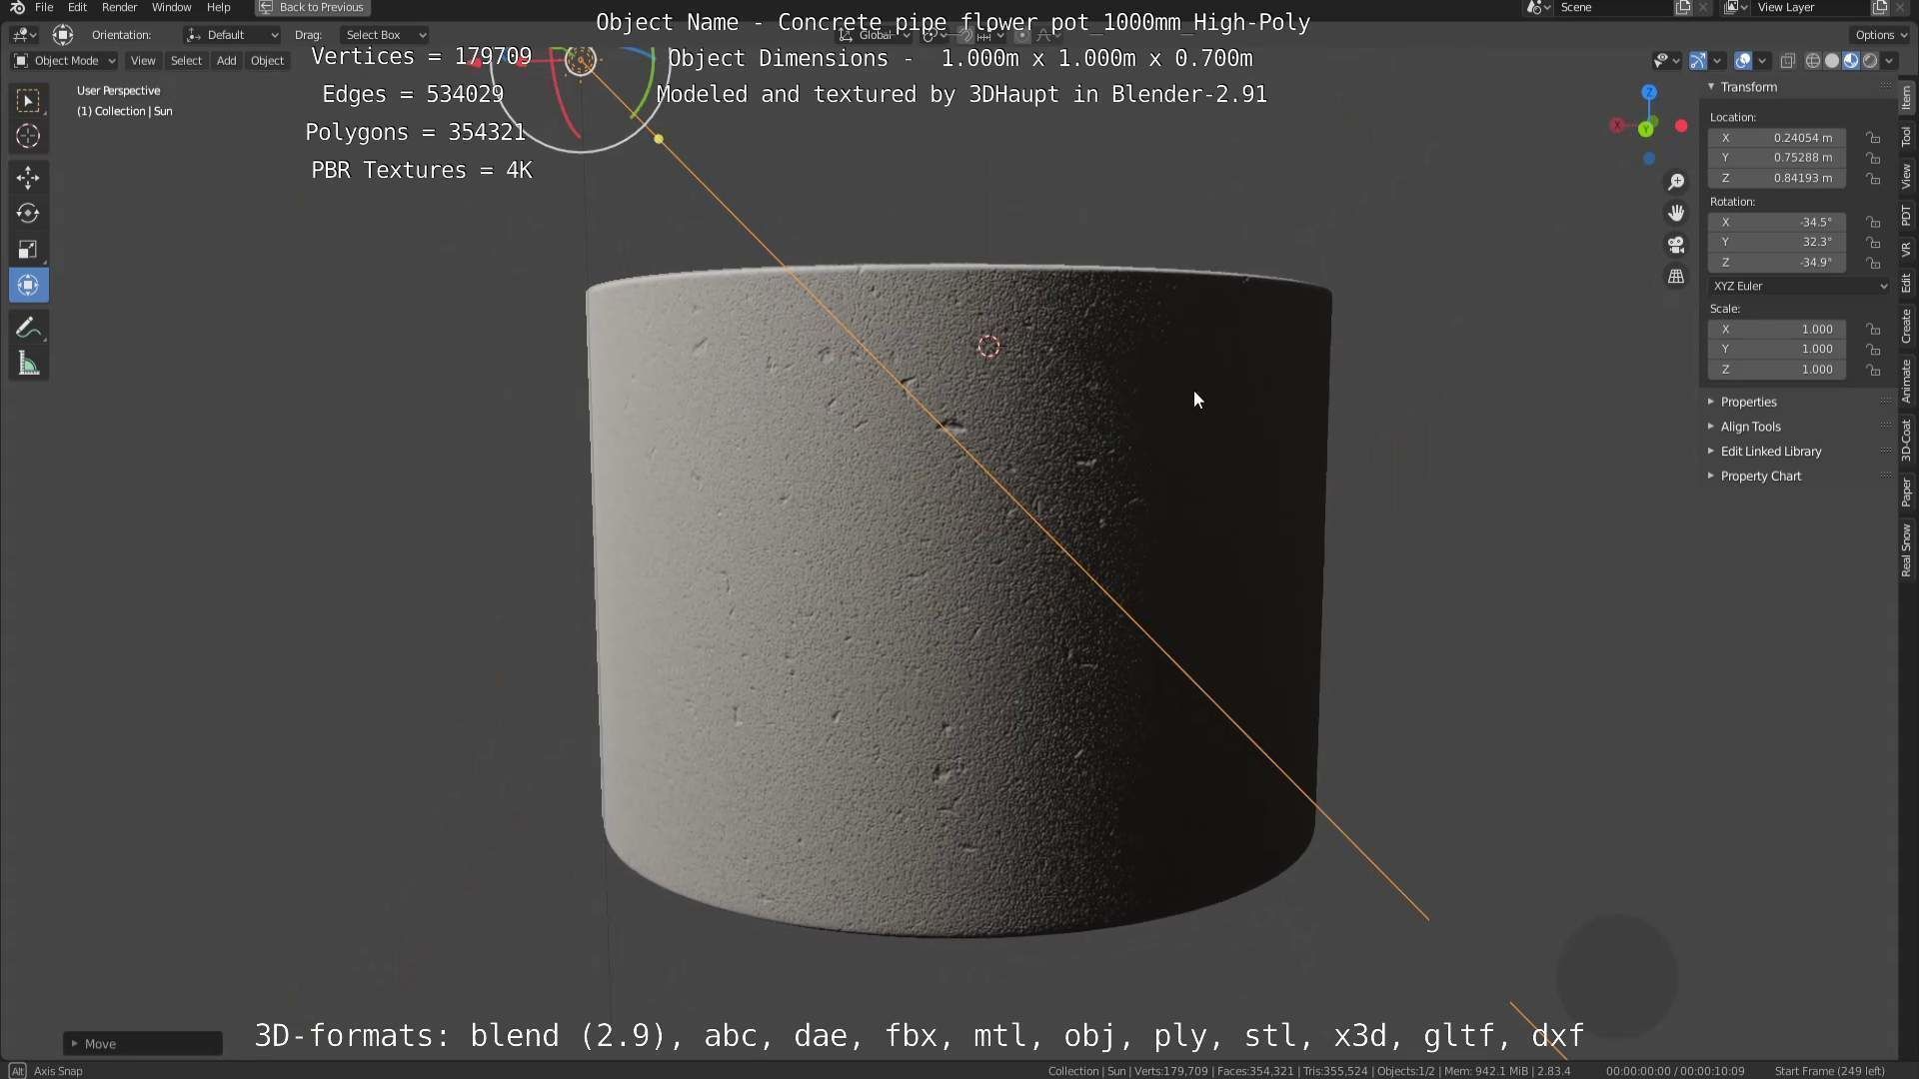Screen dimensions: 1919x1079
Task: Switch to Rendered shading
Action: tap(1870, 61)
